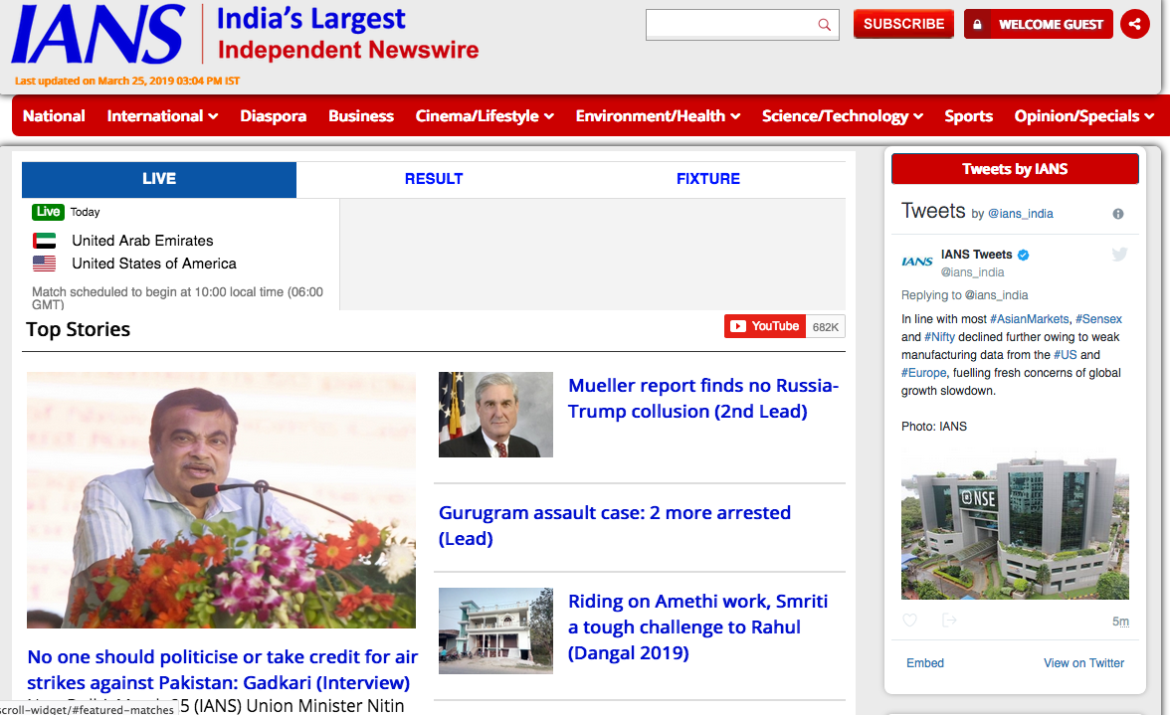Open the National section
The width and height of the screenshot is (1170, 715).
pyautogui.click(x=54, y=115)
